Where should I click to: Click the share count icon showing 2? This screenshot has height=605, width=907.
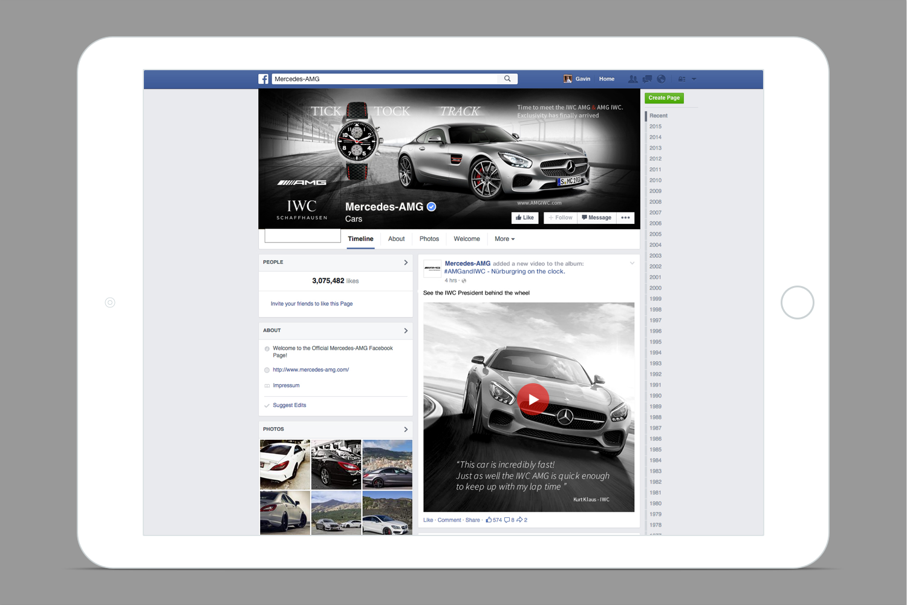[519, 520]
